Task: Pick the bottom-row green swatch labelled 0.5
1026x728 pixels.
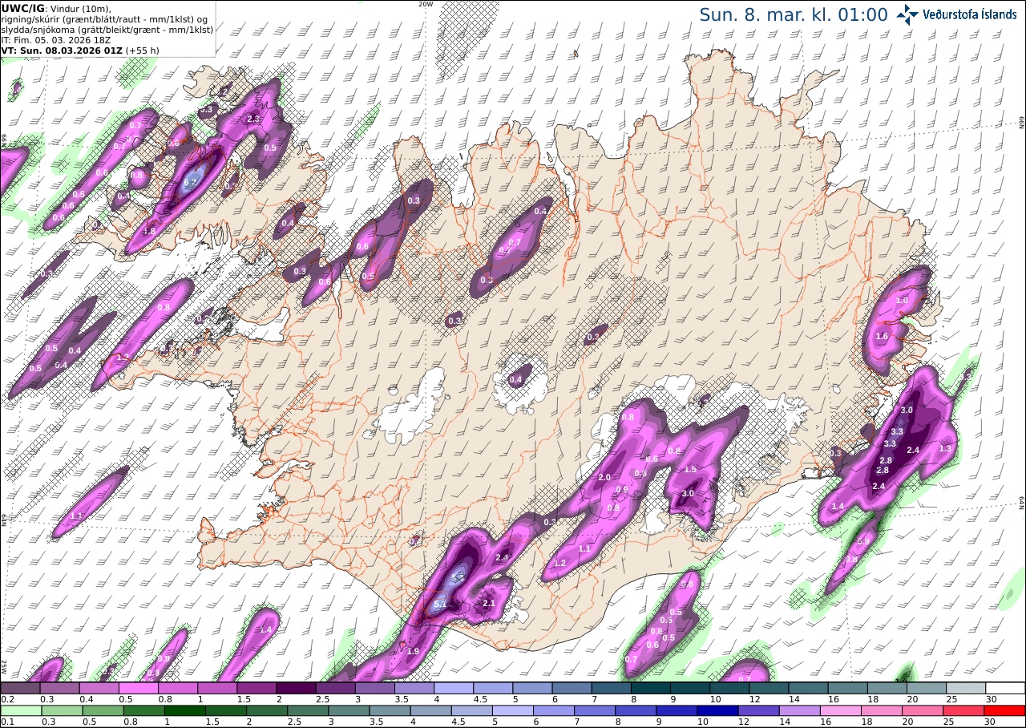Action: tap(103, 710)
